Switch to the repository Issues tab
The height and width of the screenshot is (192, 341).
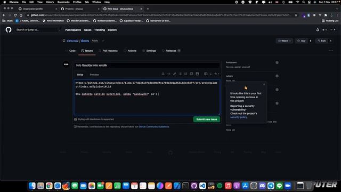coord(87,51)
